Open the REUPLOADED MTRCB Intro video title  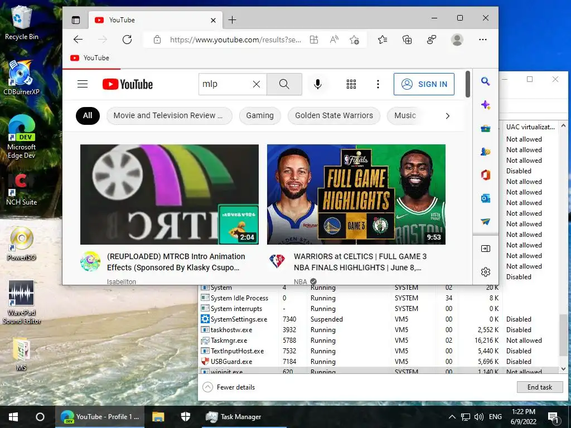point(176,262)
